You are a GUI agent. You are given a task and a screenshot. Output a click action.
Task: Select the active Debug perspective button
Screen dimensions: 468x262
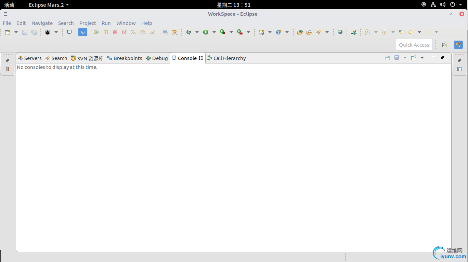(x=458, y=45)
